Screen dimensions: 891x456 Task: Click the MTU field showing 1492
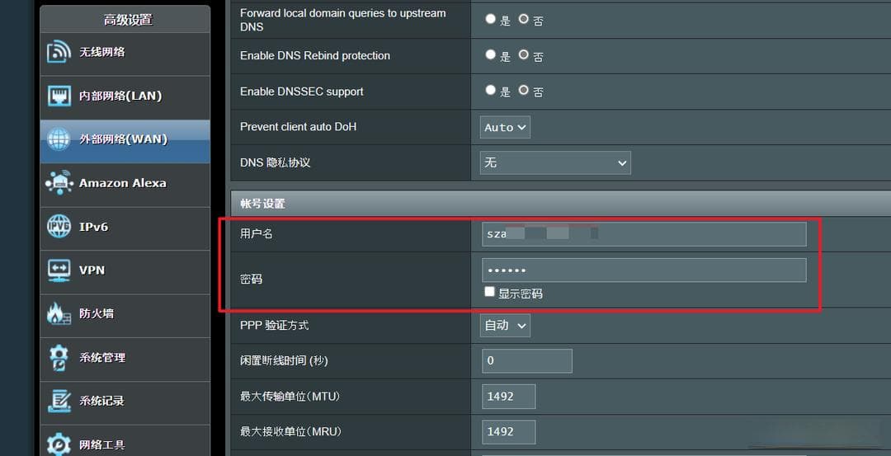coord(508,397)
